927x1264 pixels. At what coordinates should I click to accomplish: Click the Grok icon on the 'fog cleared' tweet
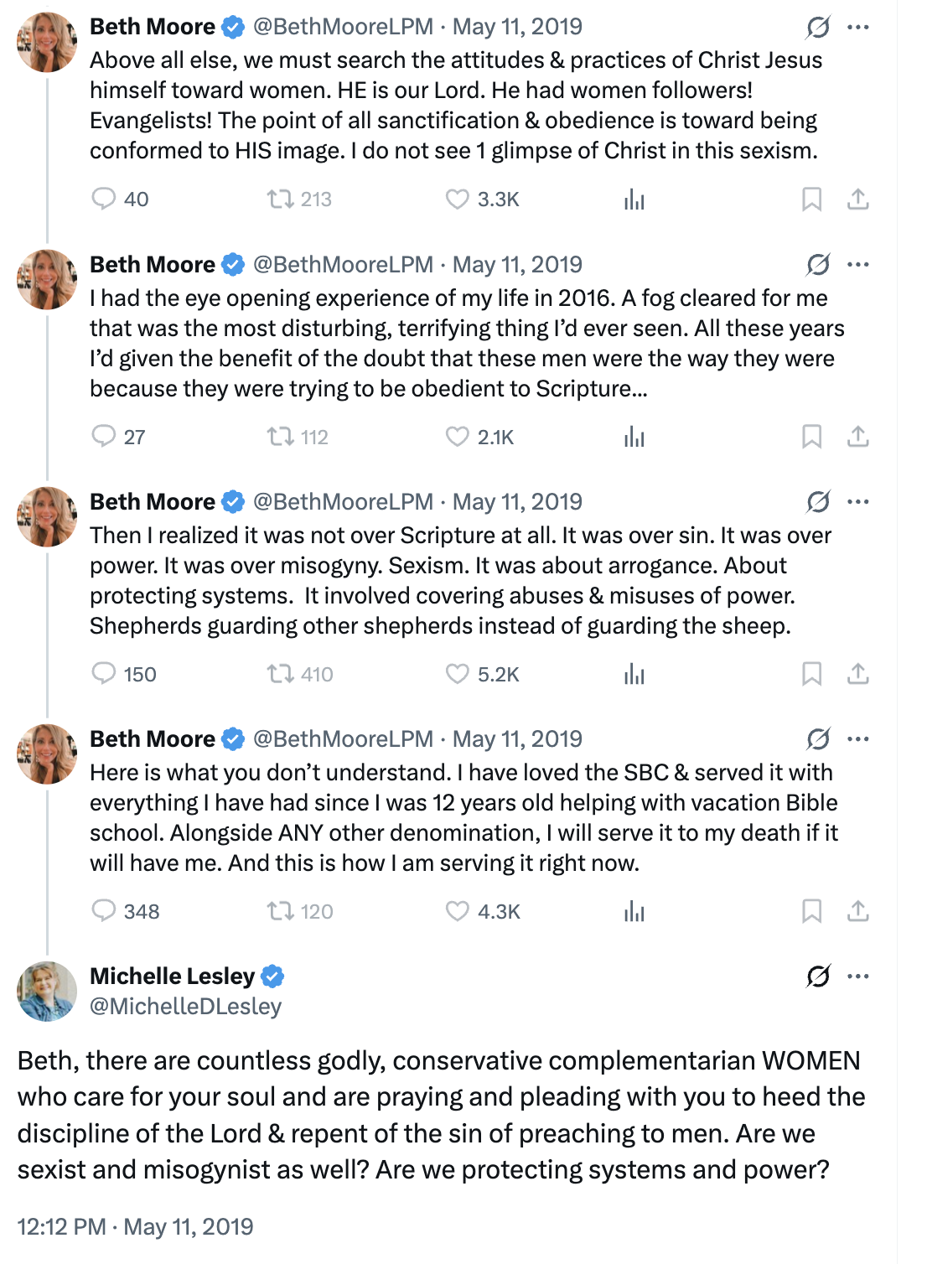pyautogui.click(x=818, y=265)
